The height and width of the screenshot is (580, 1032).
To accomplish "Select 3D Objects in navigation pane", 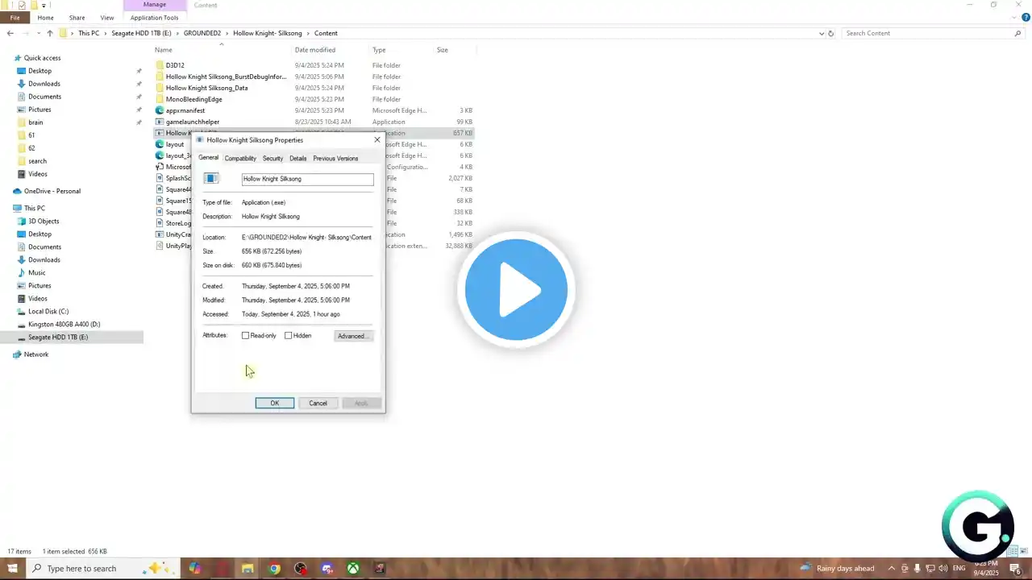I will 44,221.
